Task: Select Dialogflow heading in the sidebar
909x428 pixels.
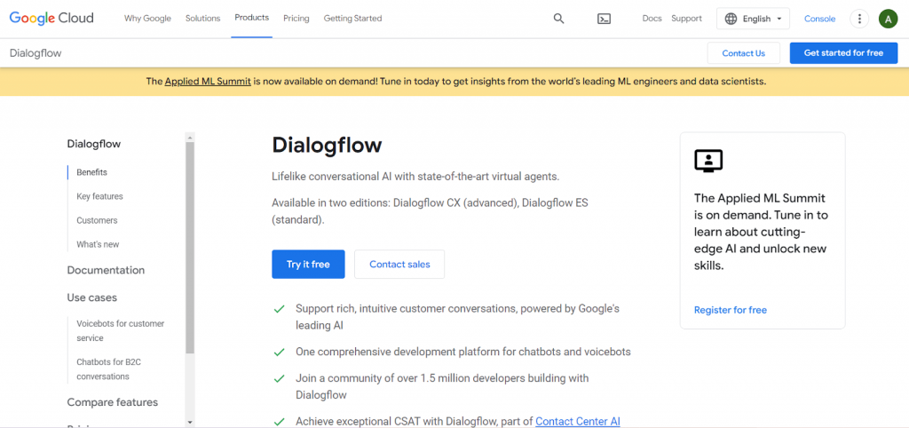Action: coord(94,144)
